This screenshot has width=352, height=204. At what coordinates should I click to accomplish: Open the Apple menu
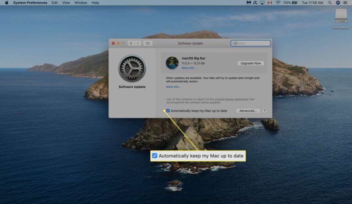(x=7, y=3)
